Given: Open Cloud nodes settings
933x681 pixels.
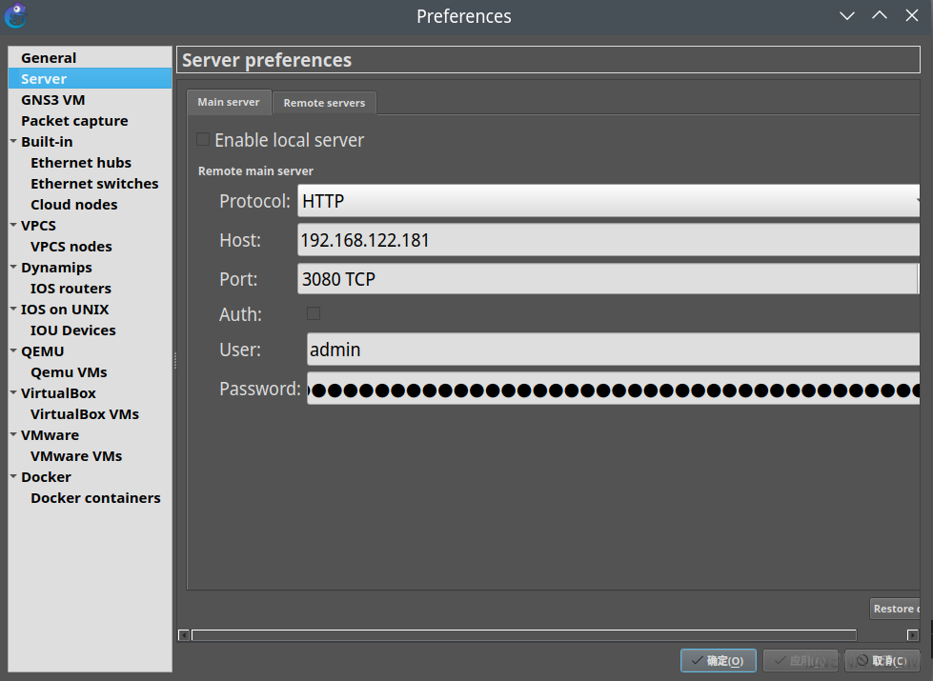Looking at the screenshot, I should point(74,205).
